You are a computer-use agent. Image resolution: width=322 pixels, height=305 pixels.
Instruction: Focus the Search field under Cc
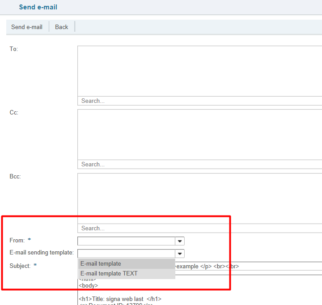(199, 165)
